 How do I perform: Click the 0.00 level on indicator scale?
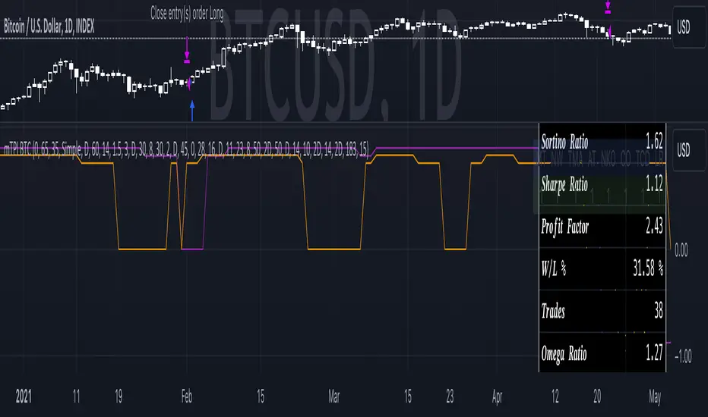[x=681, y=250]
